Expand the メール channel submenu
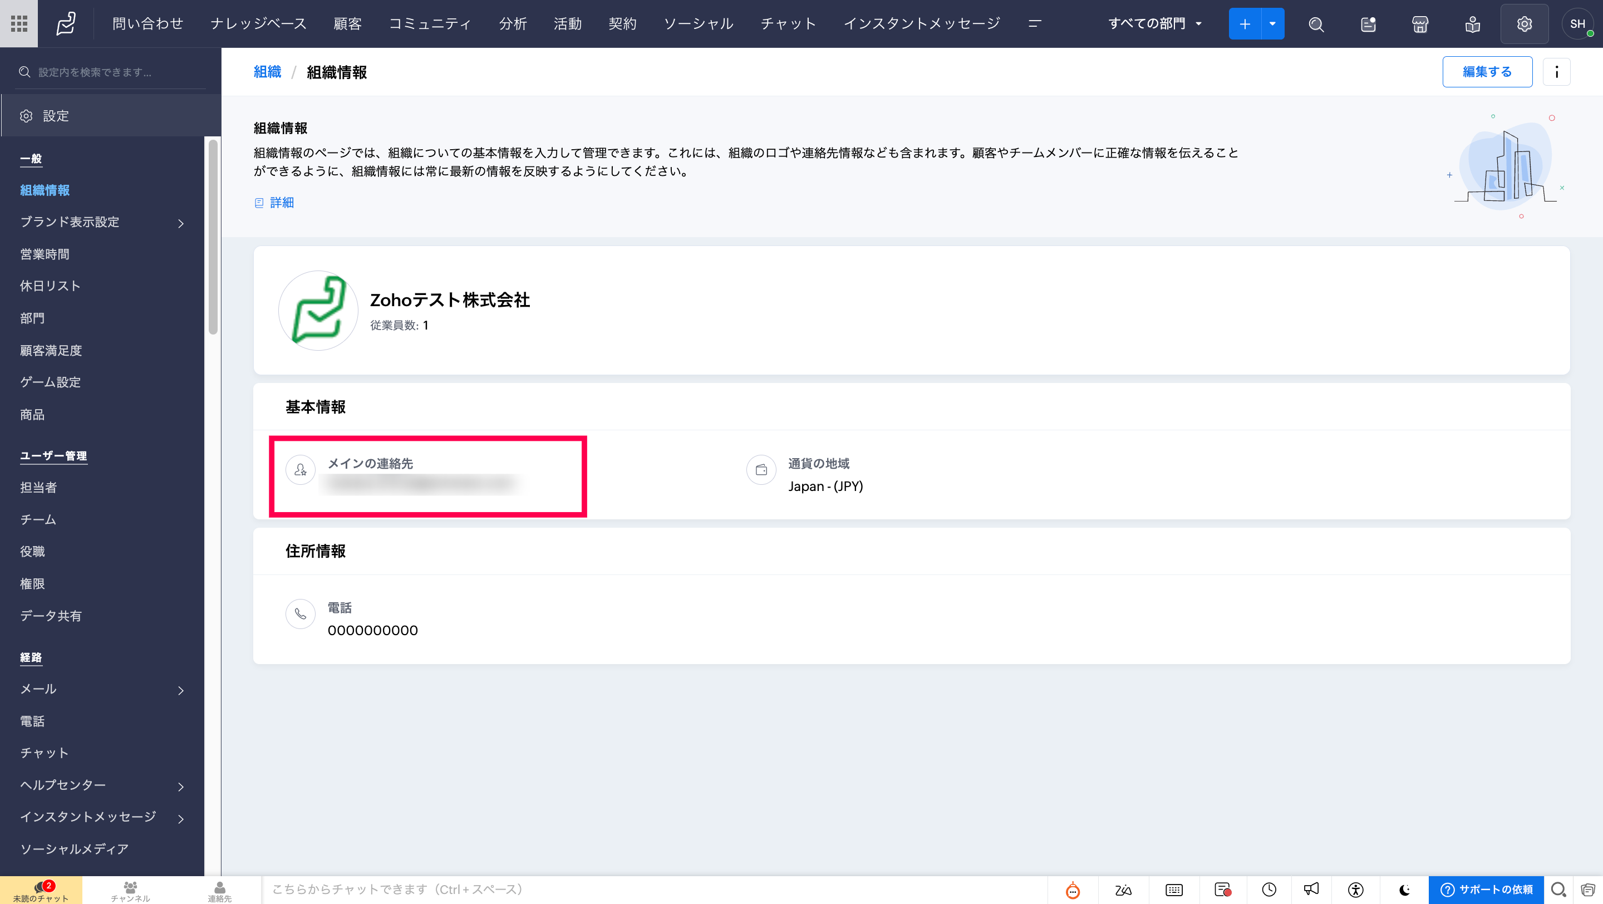This screenshot has width=1603, height=904. tap(181, 690)
